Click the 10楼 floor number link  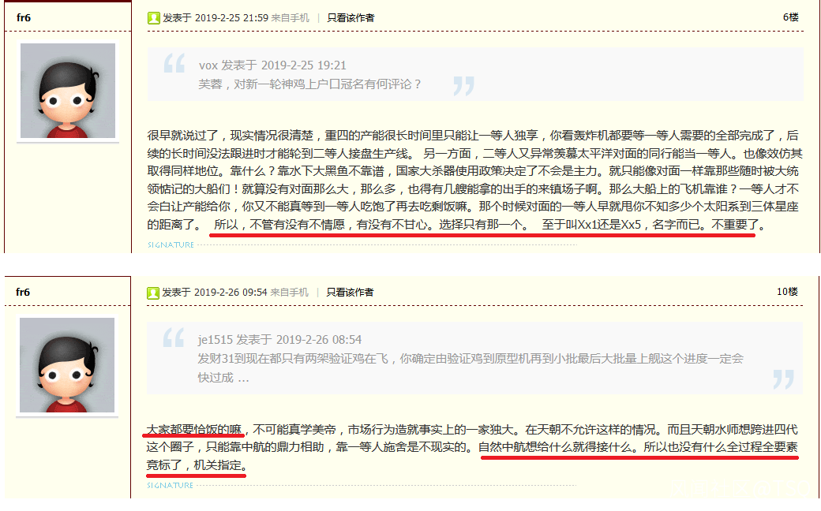pyautogui.click(x=788, y=292)
